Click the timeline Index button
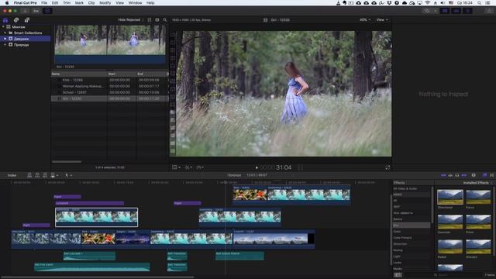The width and height of the screenshot is (496, 279). (x=12, y=175)
